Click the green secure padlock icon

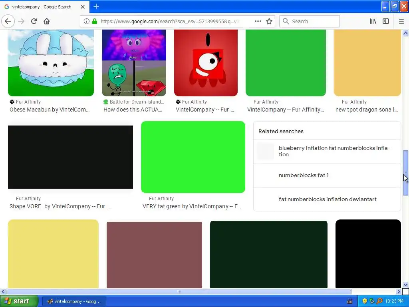(95, 22)
